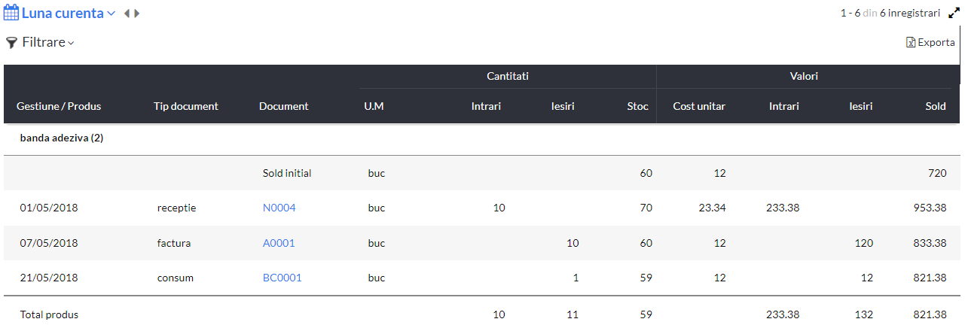
Task: Select the Sold initial row
Action: 482,173
